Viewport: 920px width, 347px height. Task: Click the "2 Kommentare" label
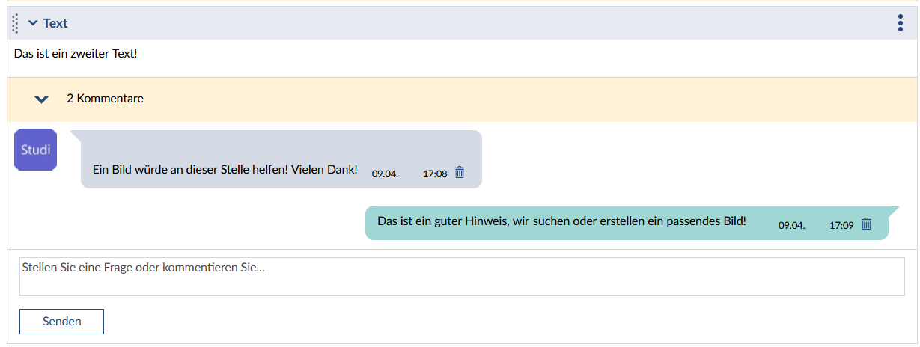[105, 99]
